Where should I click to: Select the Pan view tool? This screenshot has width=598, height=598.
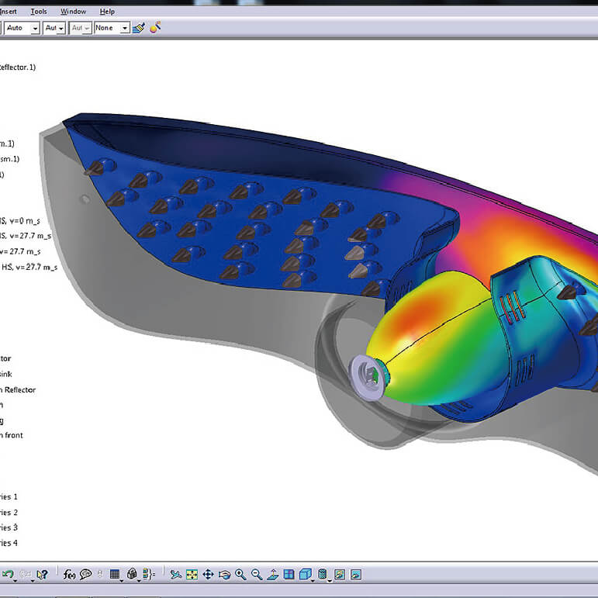click(208, 575)
